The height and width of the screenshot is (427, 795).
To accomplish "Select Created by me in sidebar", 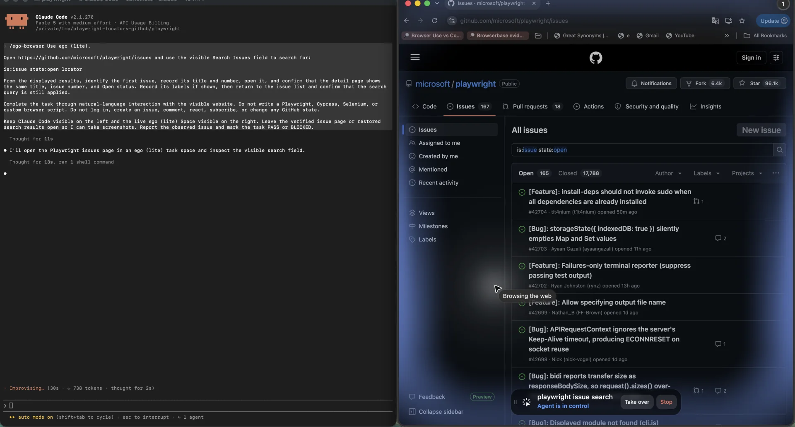I will click(x=451, y=156).
